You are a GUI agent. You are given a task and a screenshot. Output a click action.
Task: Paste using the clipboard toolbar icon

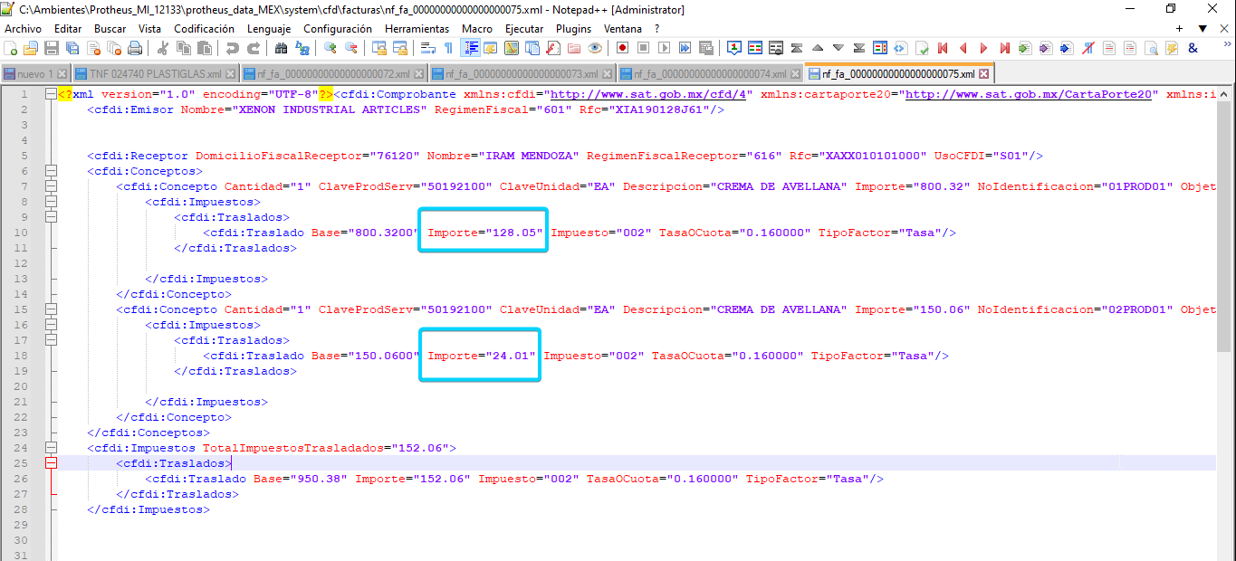[205, 48]
